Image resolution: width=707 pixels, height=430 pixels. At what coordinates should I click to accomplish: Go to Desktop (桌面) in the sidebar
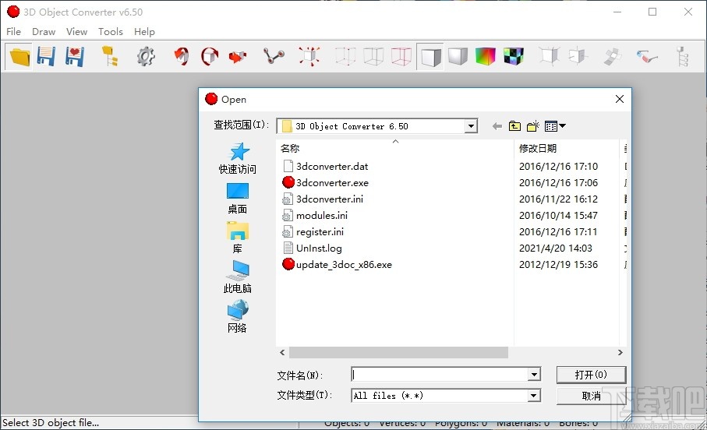[238, 199]
